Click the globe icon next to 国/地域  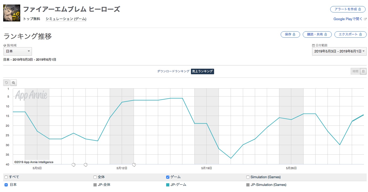(5, 45)
